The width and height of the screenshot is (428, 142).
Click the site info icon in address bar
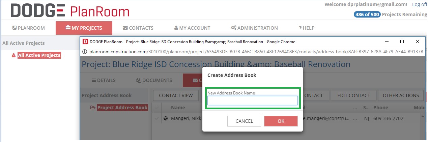[84, 52]
